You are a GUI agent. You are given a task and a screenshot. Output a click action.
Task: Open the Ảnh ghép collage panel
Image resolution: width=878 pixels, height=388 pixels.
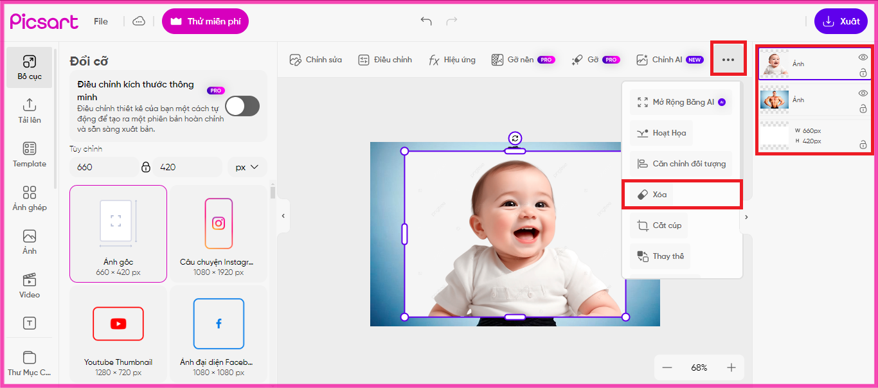pyautogui.click(x=30, y=198)
